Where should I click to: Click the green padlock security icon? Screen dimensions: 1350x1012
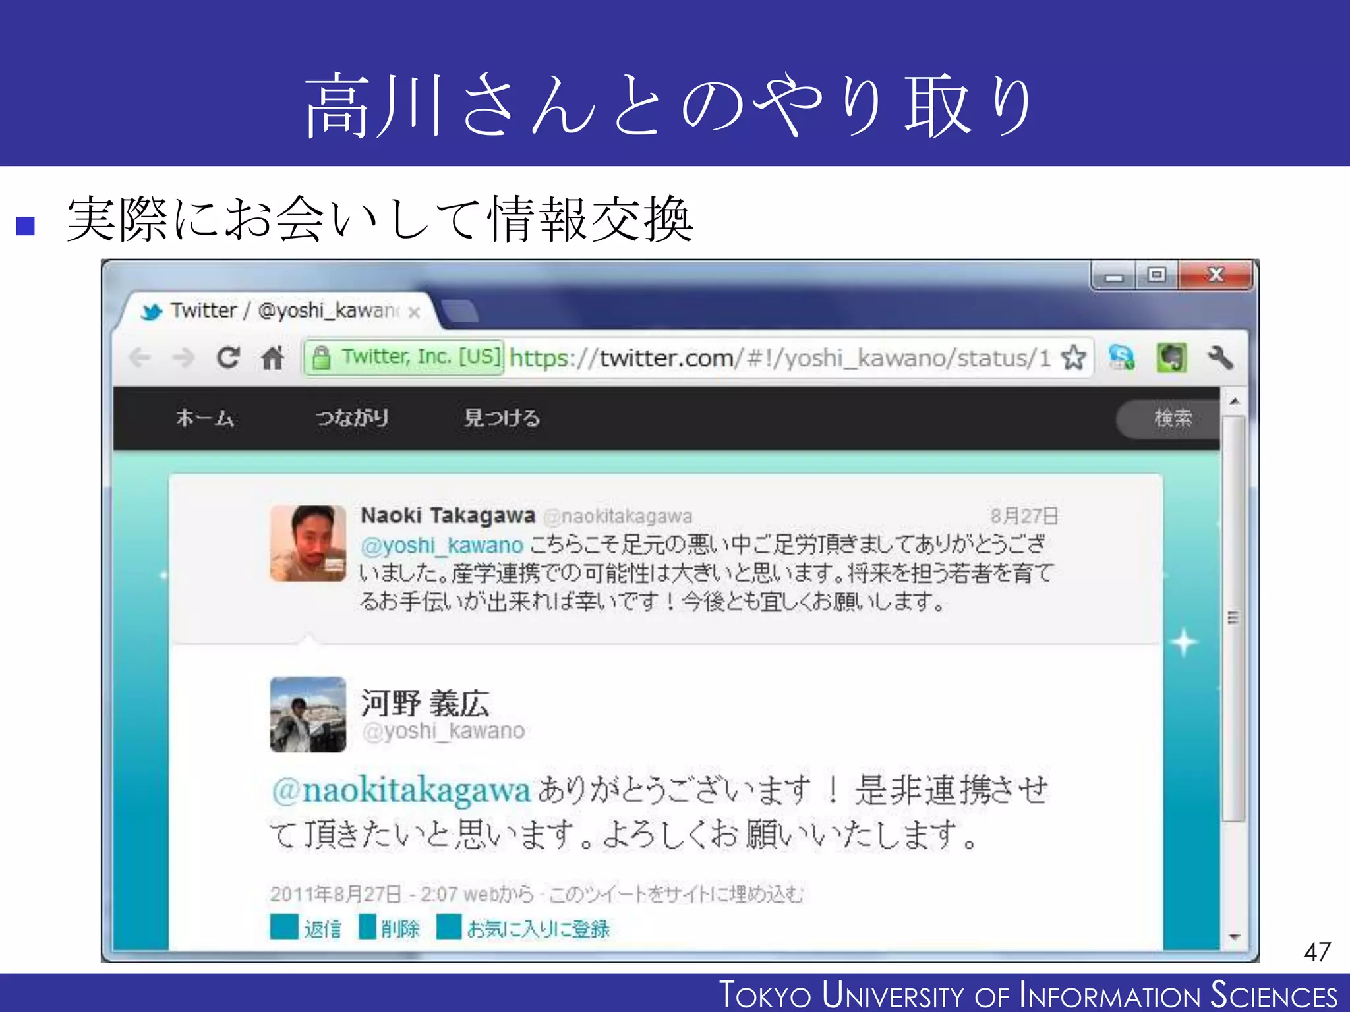[321, 358]
